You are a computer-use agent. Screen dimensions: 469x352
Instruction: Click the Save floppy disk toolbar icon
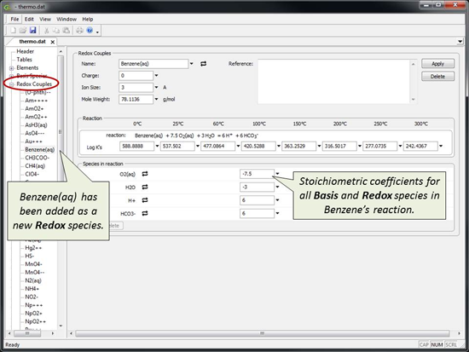[33, 30]
